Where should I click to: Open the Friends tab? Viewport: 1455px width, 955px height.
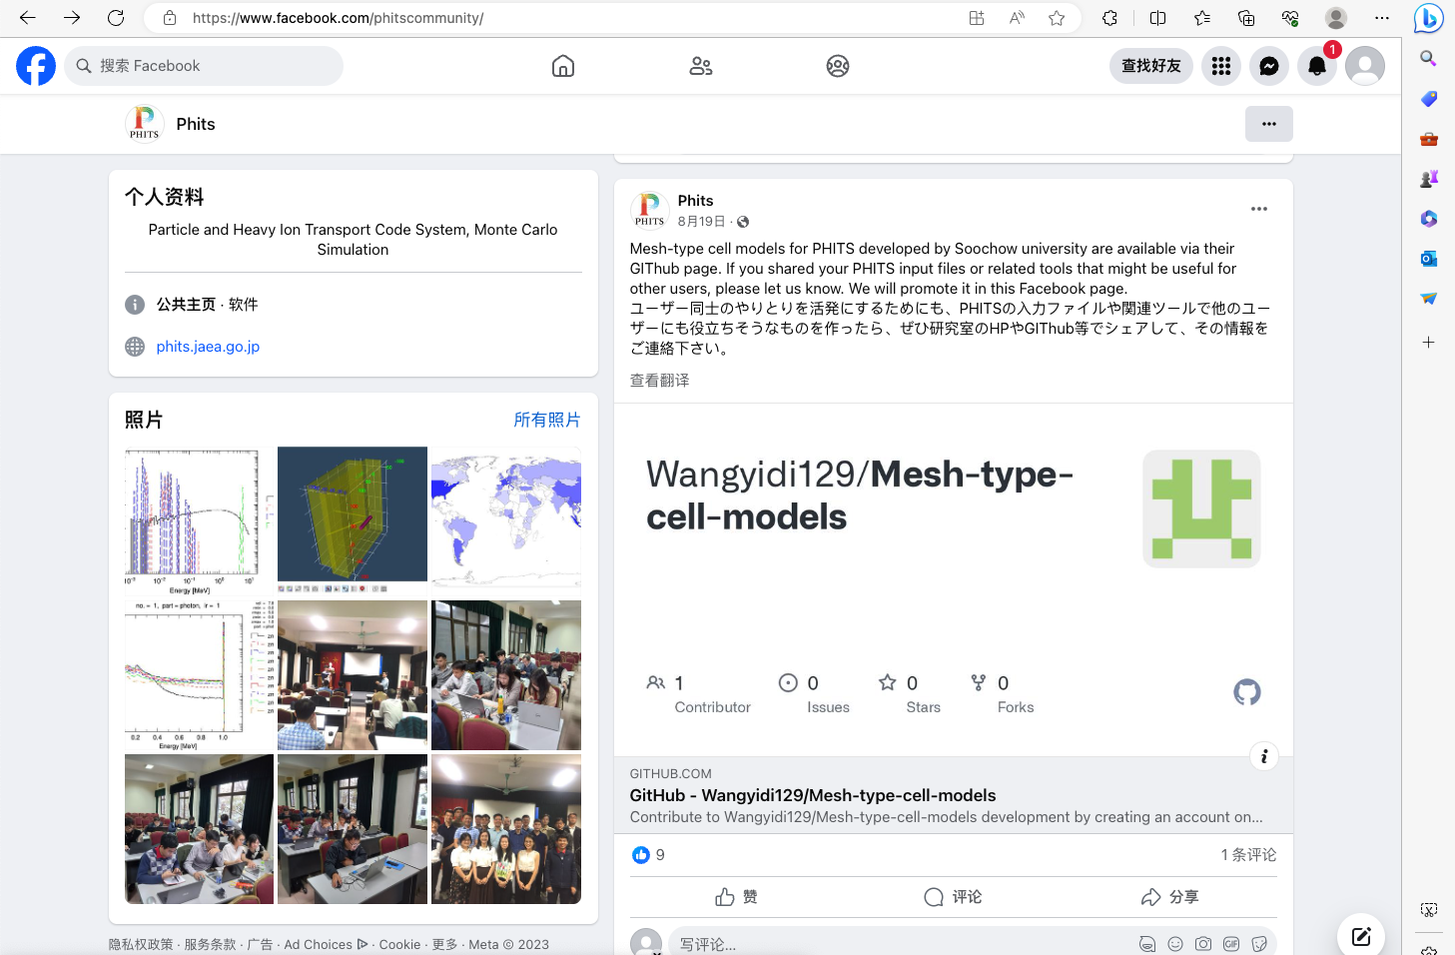pyautogui.click(x=700, y=66)
